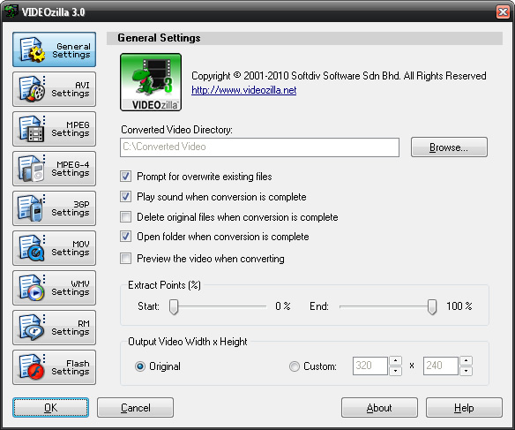Screen dimensions: 515x430
Task: Decrease the custom height value 240
Action: [466, 371]
